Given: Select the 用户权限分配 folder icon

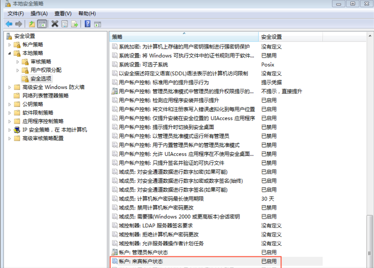Looking at the screenshot, I should coord(25,70).
